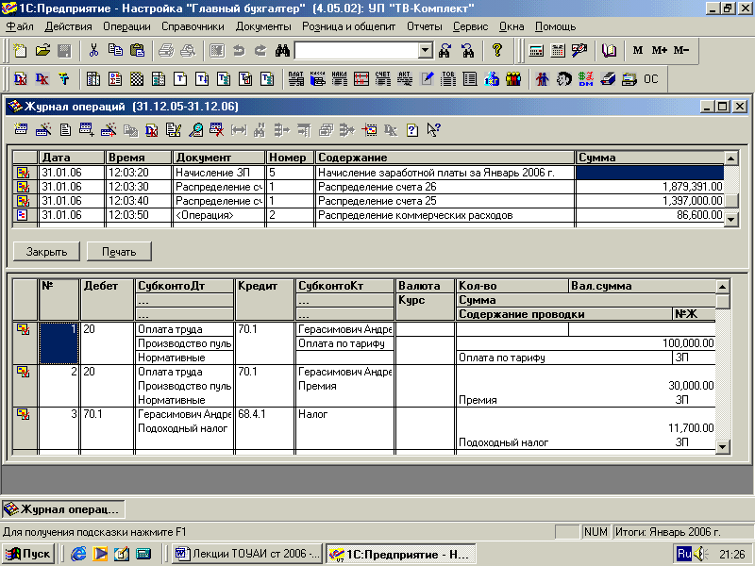Click the scroll-down arrow of the upper operations table

[x=730, y=220]
